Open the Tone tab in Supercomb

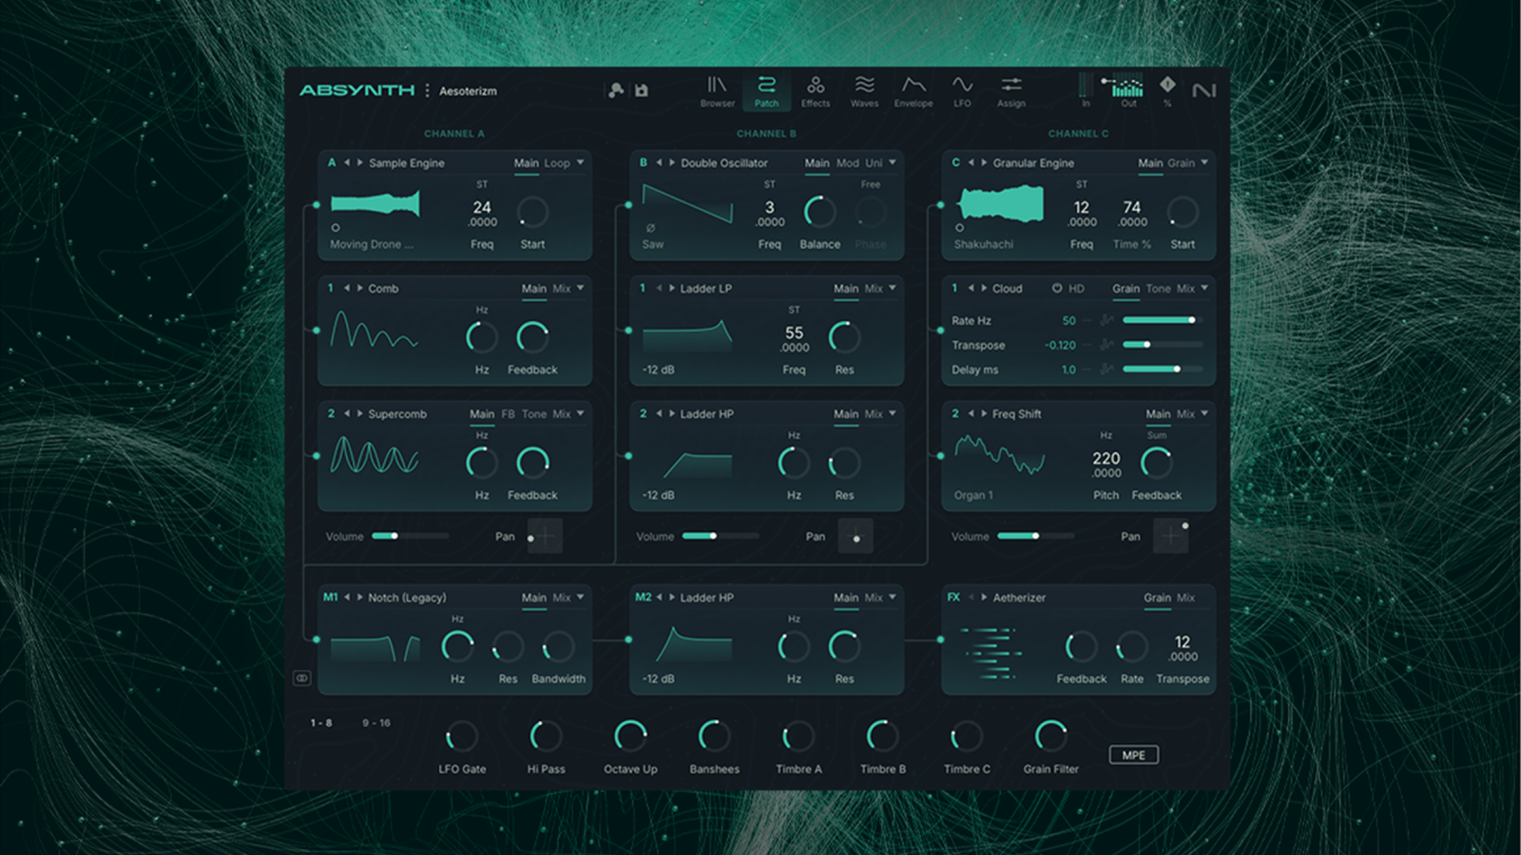click(534, 414)
